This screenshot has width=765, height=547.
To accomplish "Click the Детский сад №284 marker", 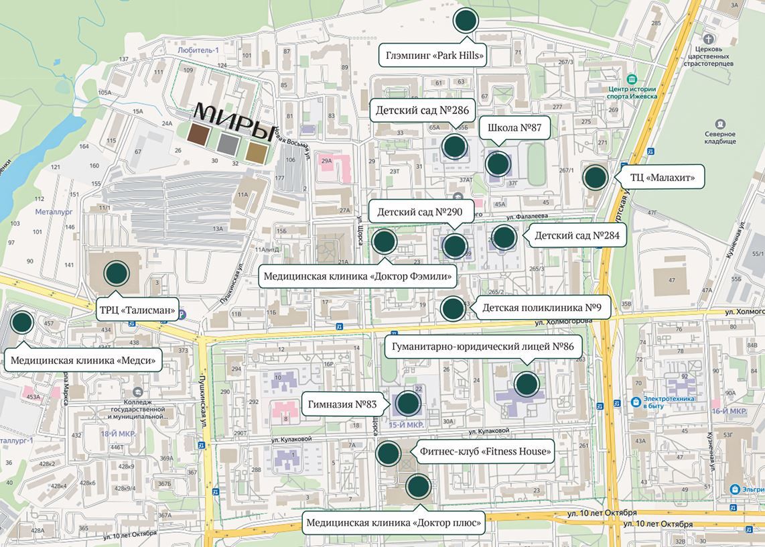I will pos(504,237).
